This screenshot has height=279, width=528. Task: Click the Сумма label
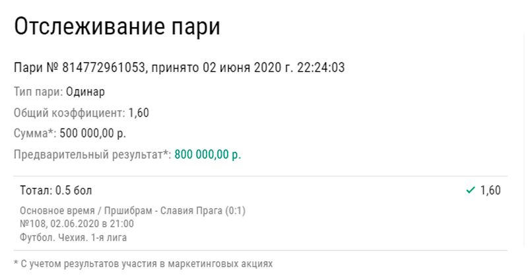coord(35,133)
